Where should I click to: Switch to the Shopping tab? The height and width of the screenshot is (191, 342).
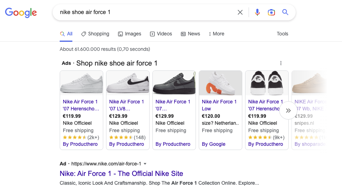pyautogui.click(x=95, y=34)
